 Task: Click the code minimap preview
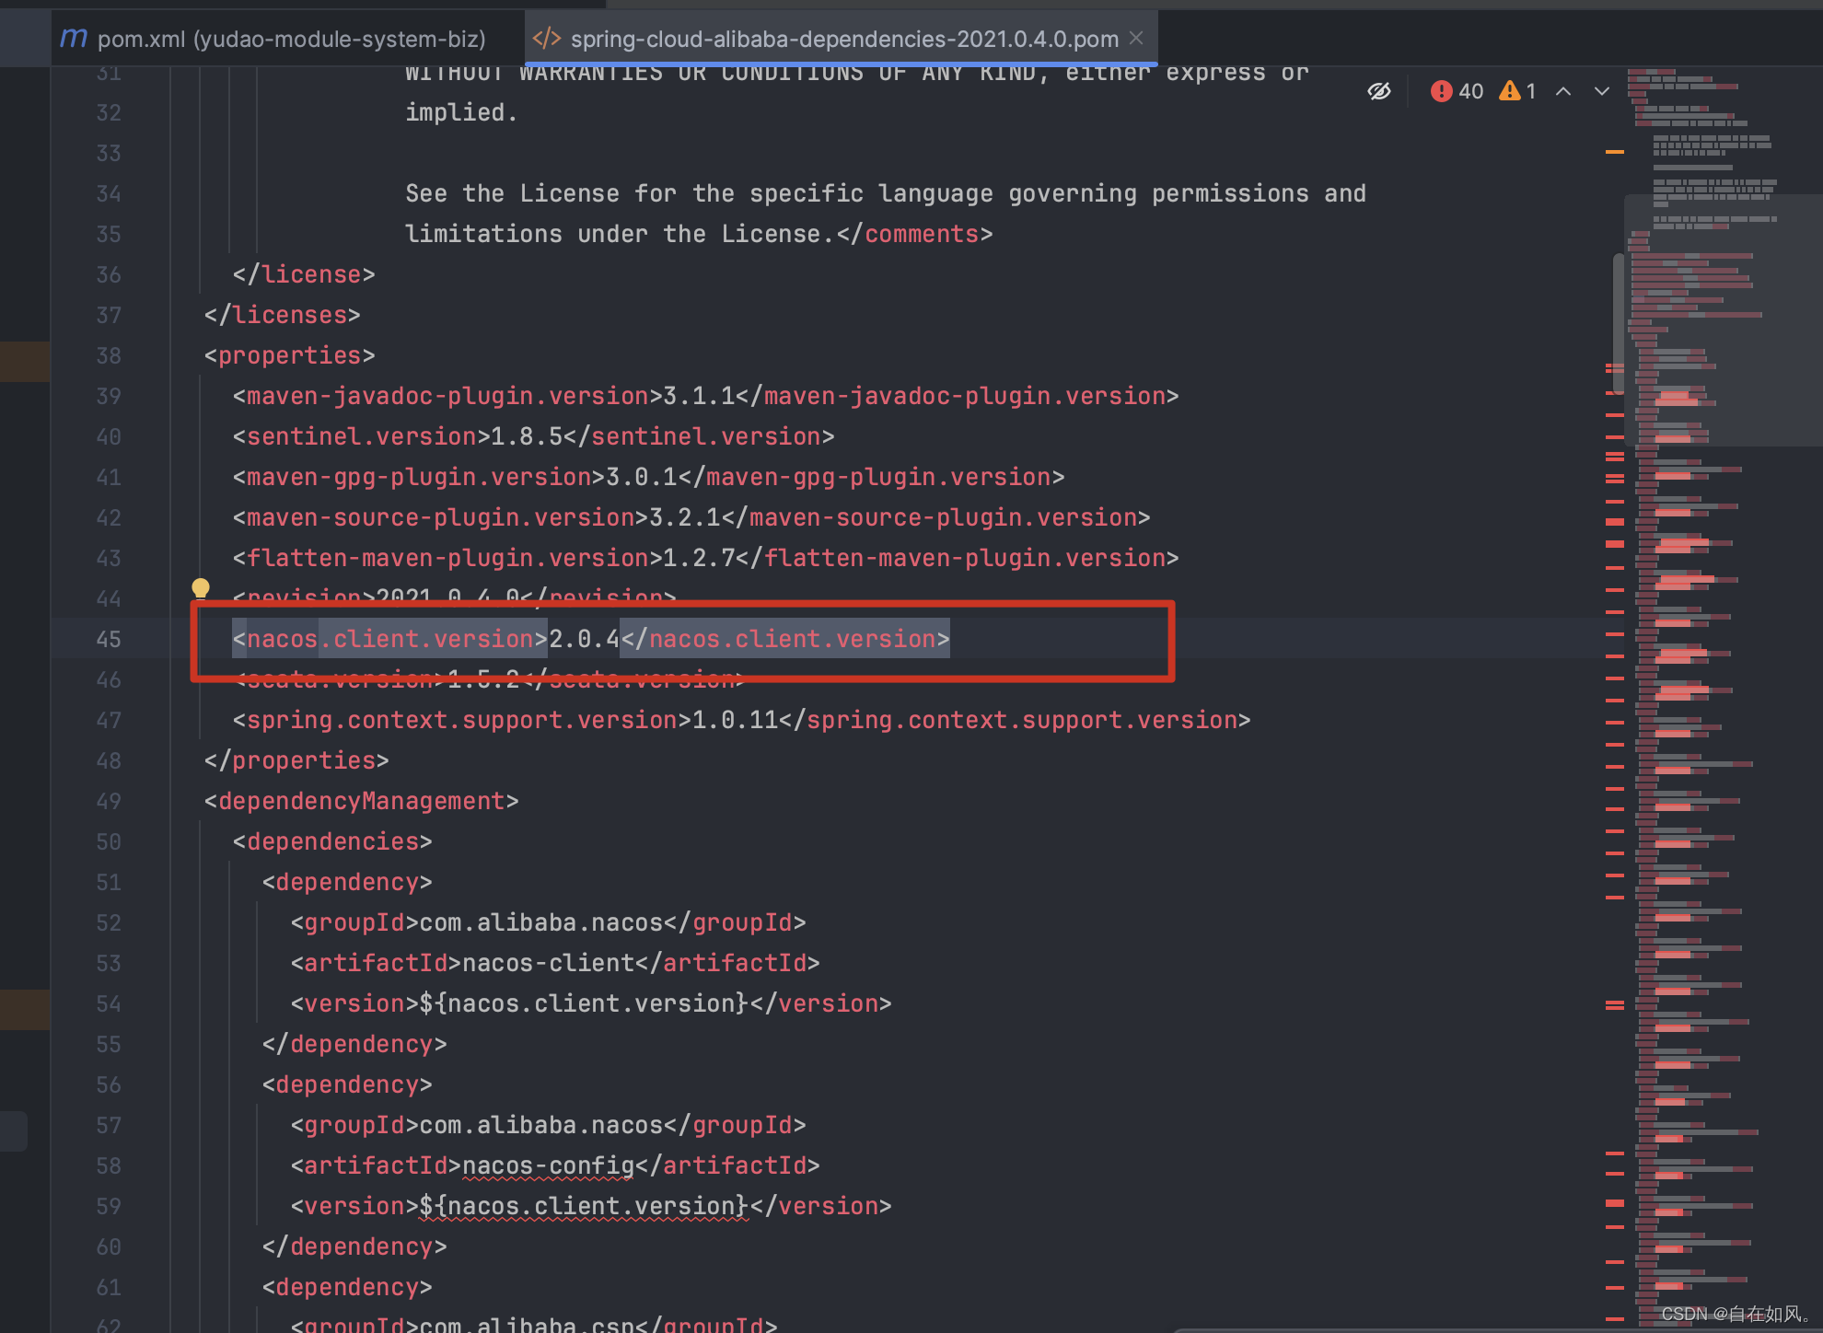coord(1722,700)
